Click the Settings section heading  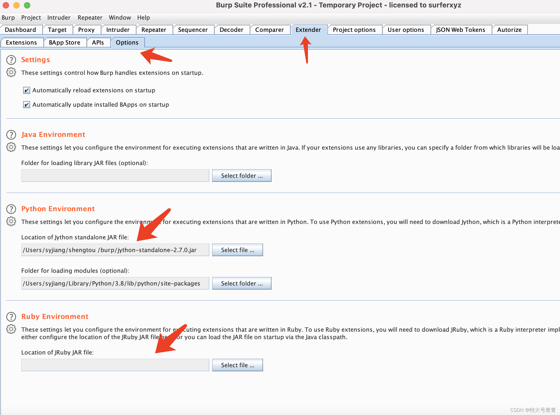coord(36,60)
